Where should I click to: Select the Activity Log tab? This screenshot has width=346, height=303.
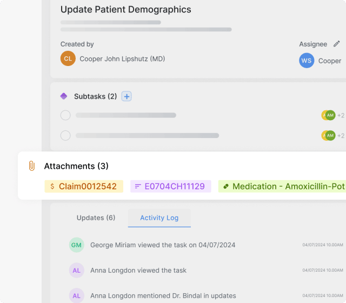(159, 218)
